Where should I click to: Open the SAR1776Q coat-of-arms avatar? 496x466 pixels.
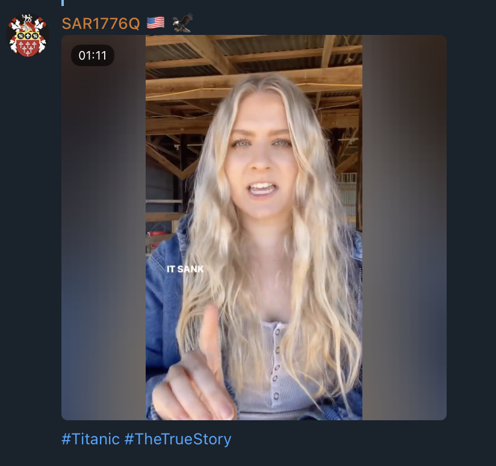click(x=28, y=36)
